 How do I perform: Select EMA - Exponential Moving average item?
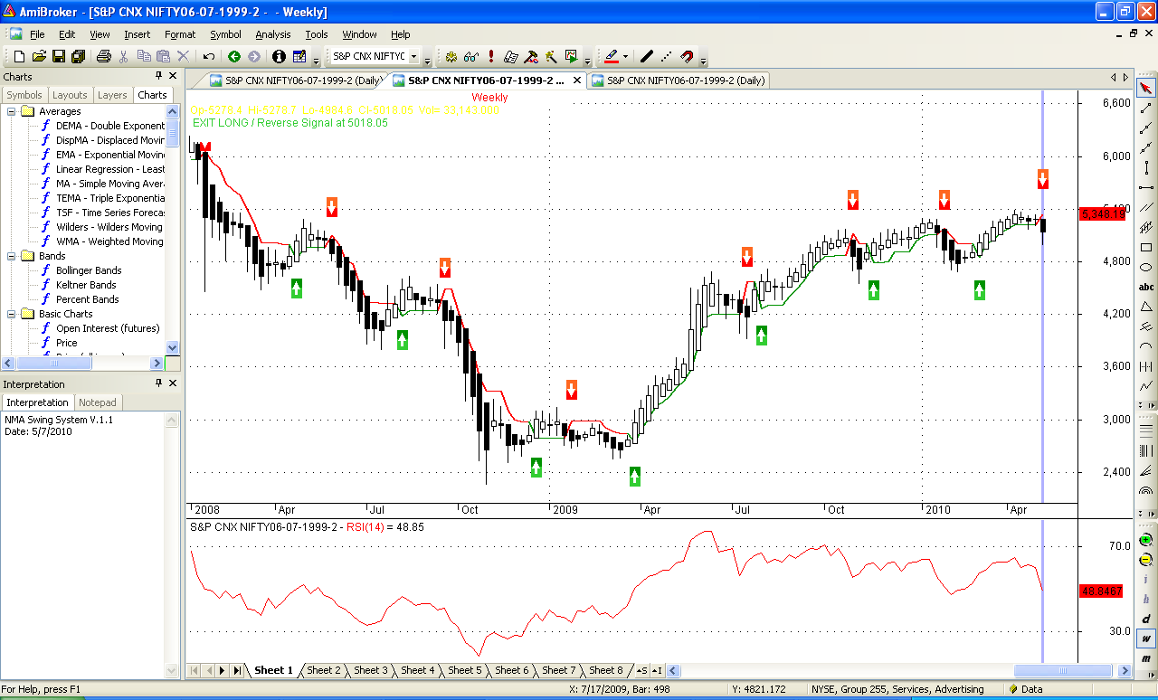tap(110, 155)
